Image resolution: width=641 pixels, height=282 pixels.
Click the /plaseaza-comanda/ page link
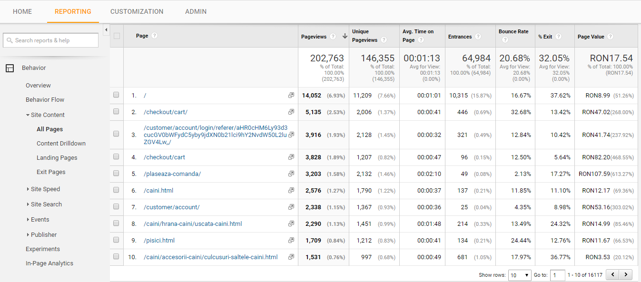pyautogui.click(x=172, y=174)
